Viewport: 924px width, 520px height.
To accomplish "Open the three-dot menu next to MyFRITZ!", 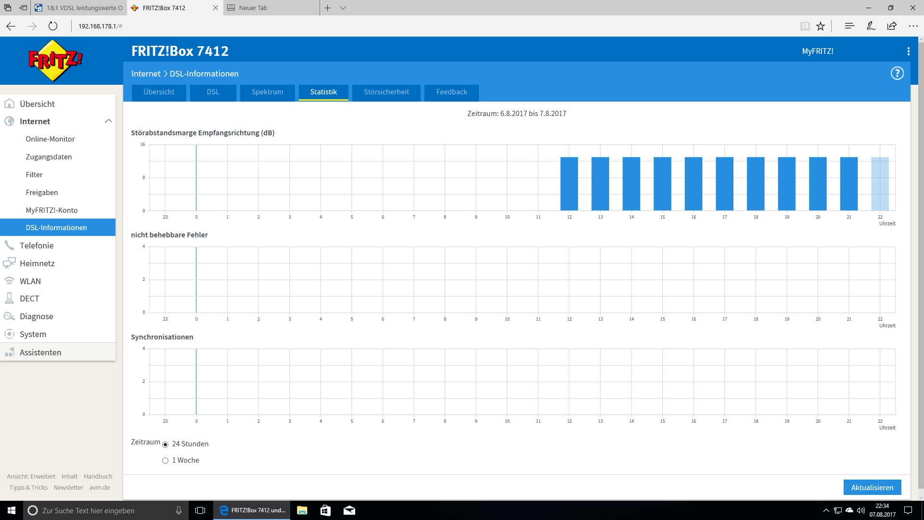I will 908,51.
